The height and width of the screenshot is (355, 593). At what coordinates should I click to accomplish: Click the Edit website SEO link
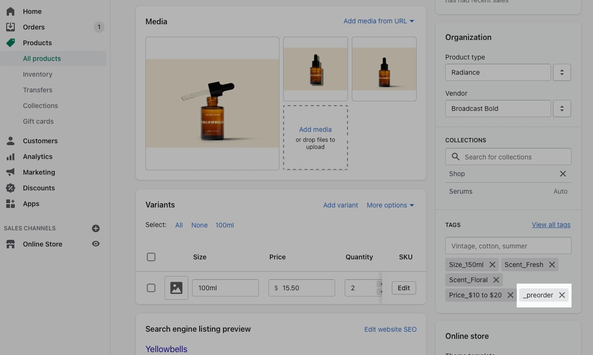[x=390, y=329]
